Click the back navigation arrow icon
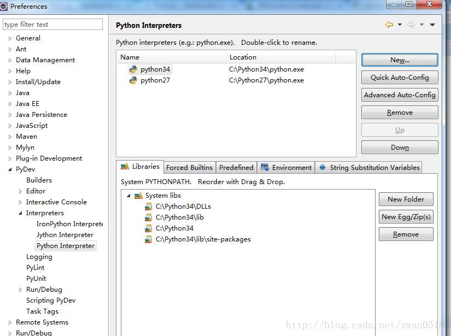This screenshot has width=451, height=336. coord(389,25)
